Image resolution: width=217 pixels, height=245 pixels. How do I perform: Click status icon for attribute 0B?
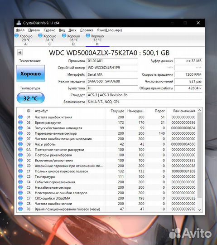[x=20, y=155]
